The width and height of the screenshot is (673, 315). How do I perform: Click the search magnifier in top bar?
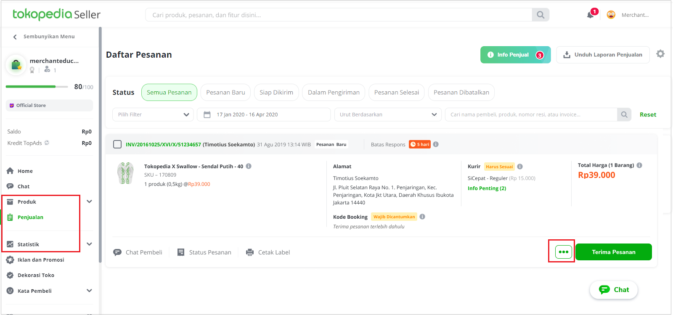pyautogui.click(x=541, y=15)
